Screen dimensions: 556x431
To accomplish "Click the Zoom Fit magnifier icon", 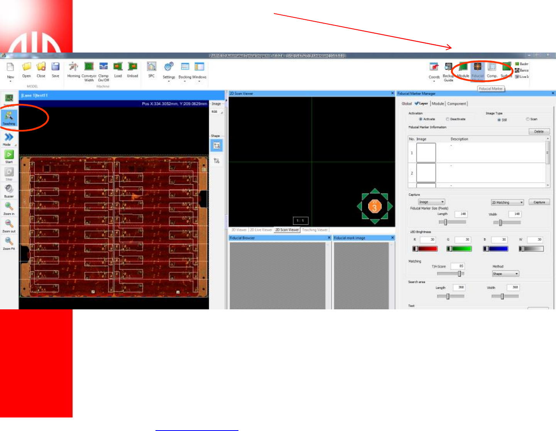I will 9,242.
